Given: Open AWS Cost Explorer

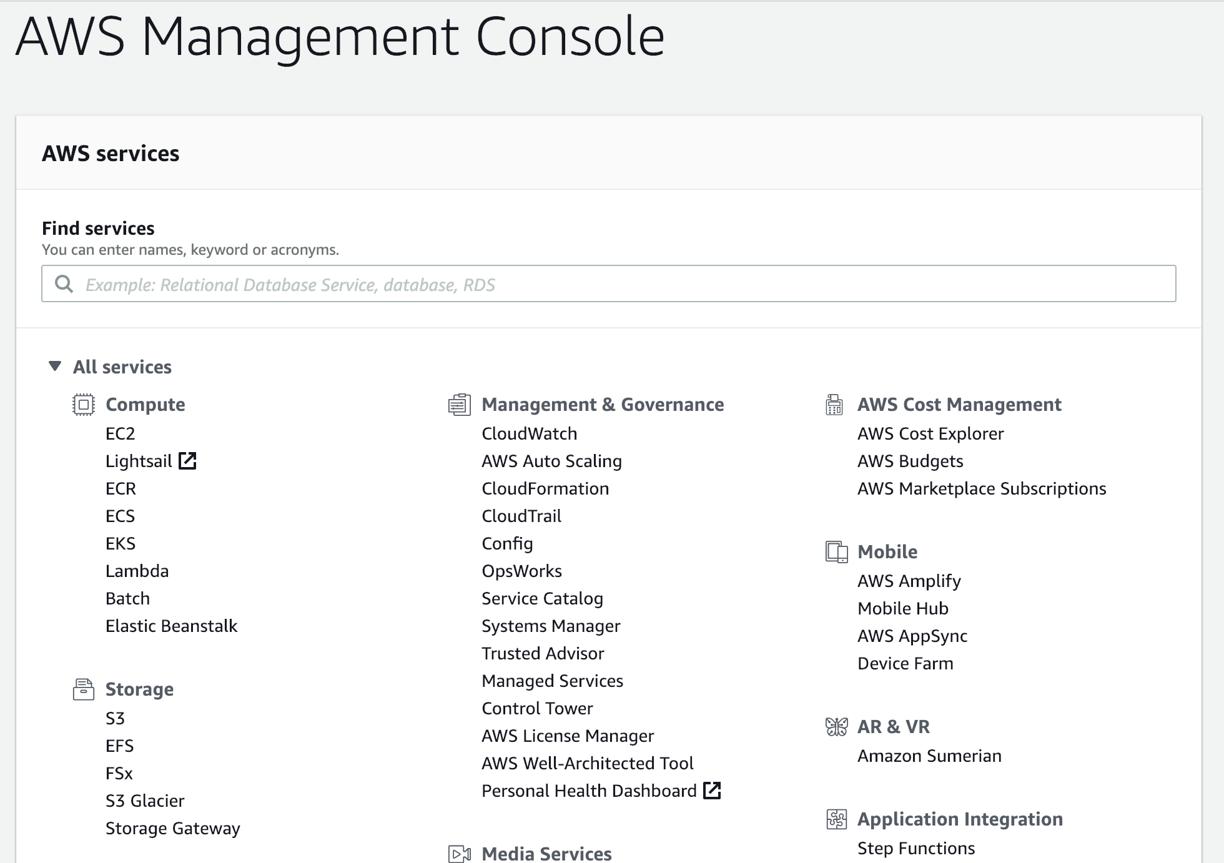Looking at the screenshot, I should [930, 433].
